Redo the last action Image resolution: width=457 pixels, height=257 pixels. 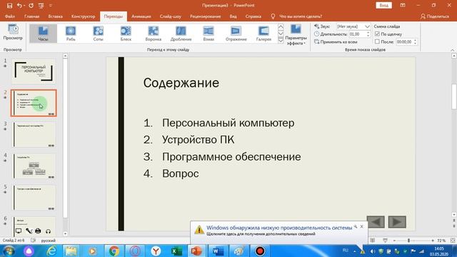pyautogui.click(x=31, y=5)
